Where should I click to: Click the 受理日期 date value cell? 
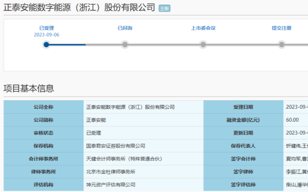pyautogui.click(x=295, y=107)
